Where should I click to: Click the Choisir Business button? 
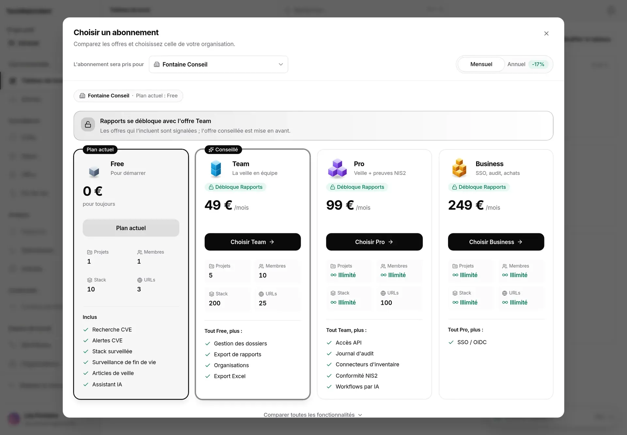pos(496,242)
